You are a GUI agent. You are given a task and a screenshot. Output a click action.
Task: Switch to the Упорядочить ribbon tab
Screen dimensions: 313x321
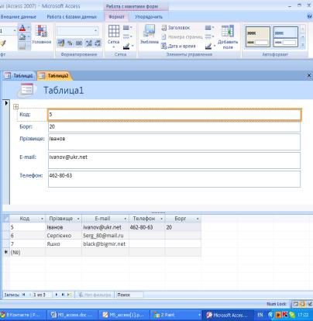149,17
